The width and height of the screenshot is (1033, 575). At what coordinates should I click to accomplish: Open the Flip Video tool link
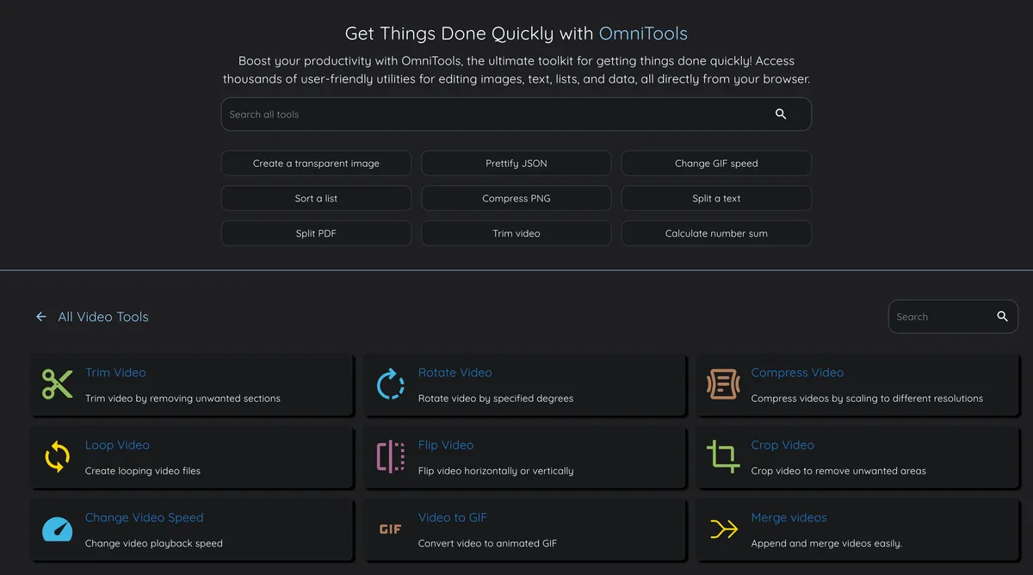pyautogui.click(x=446, y=445)
